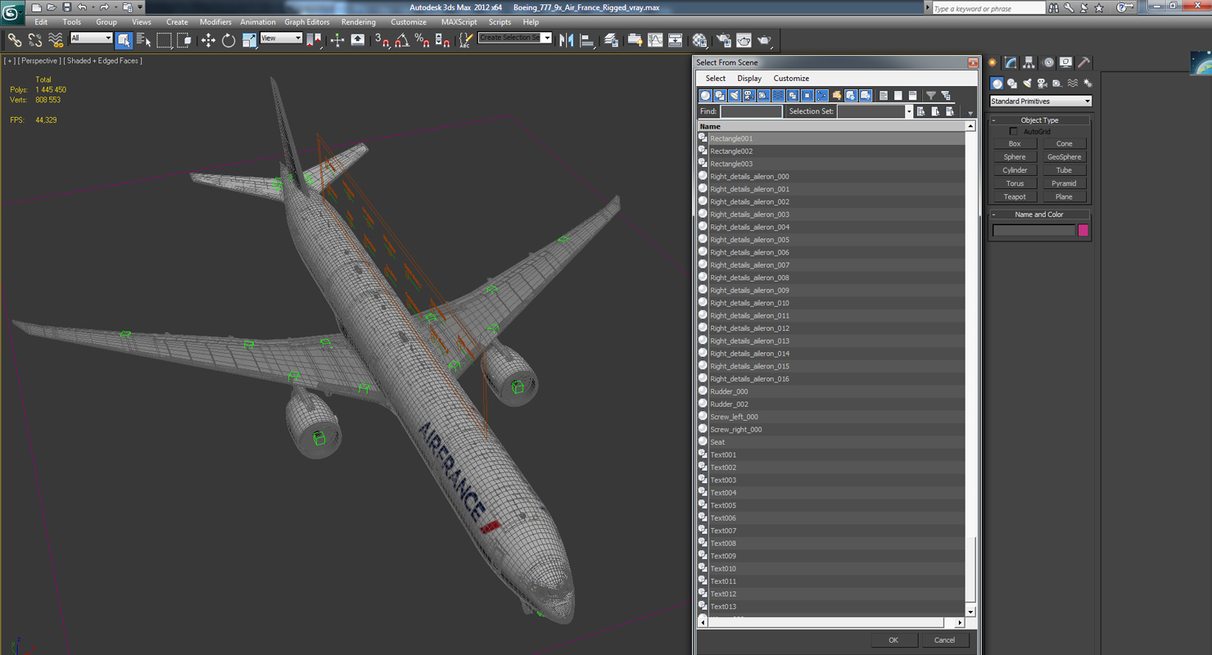Select the Cameras category icon

click(x=1042, y=84)
